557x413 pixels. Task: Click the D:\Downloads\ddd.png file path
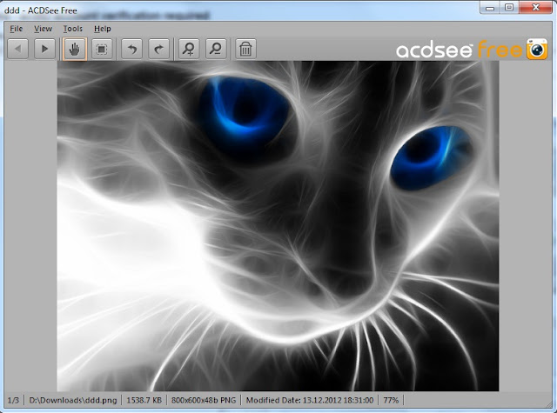(x=73, y=400)
